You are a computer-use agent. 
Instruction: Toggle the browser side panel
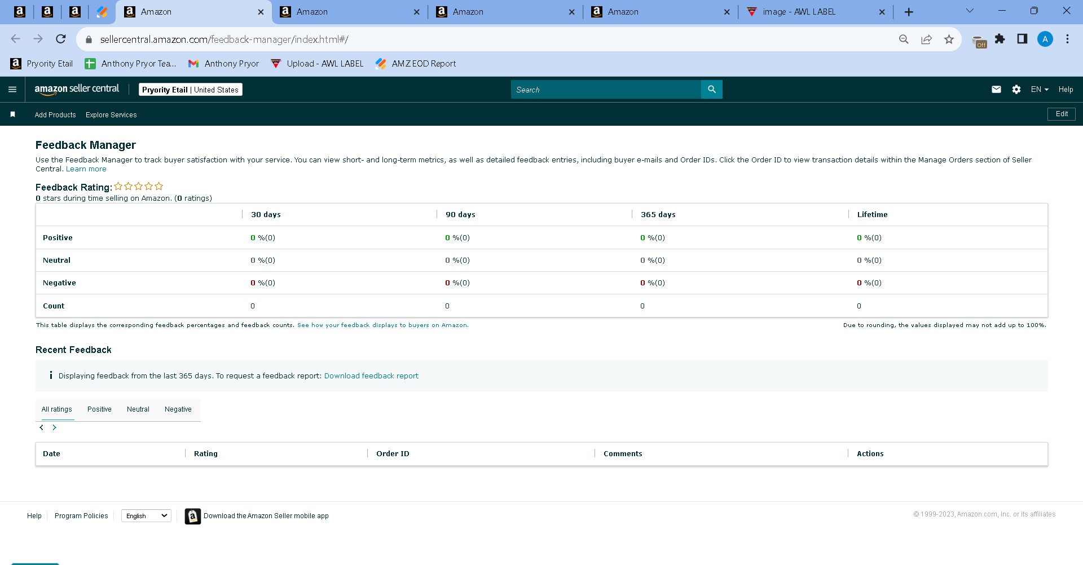[1022, 39]
